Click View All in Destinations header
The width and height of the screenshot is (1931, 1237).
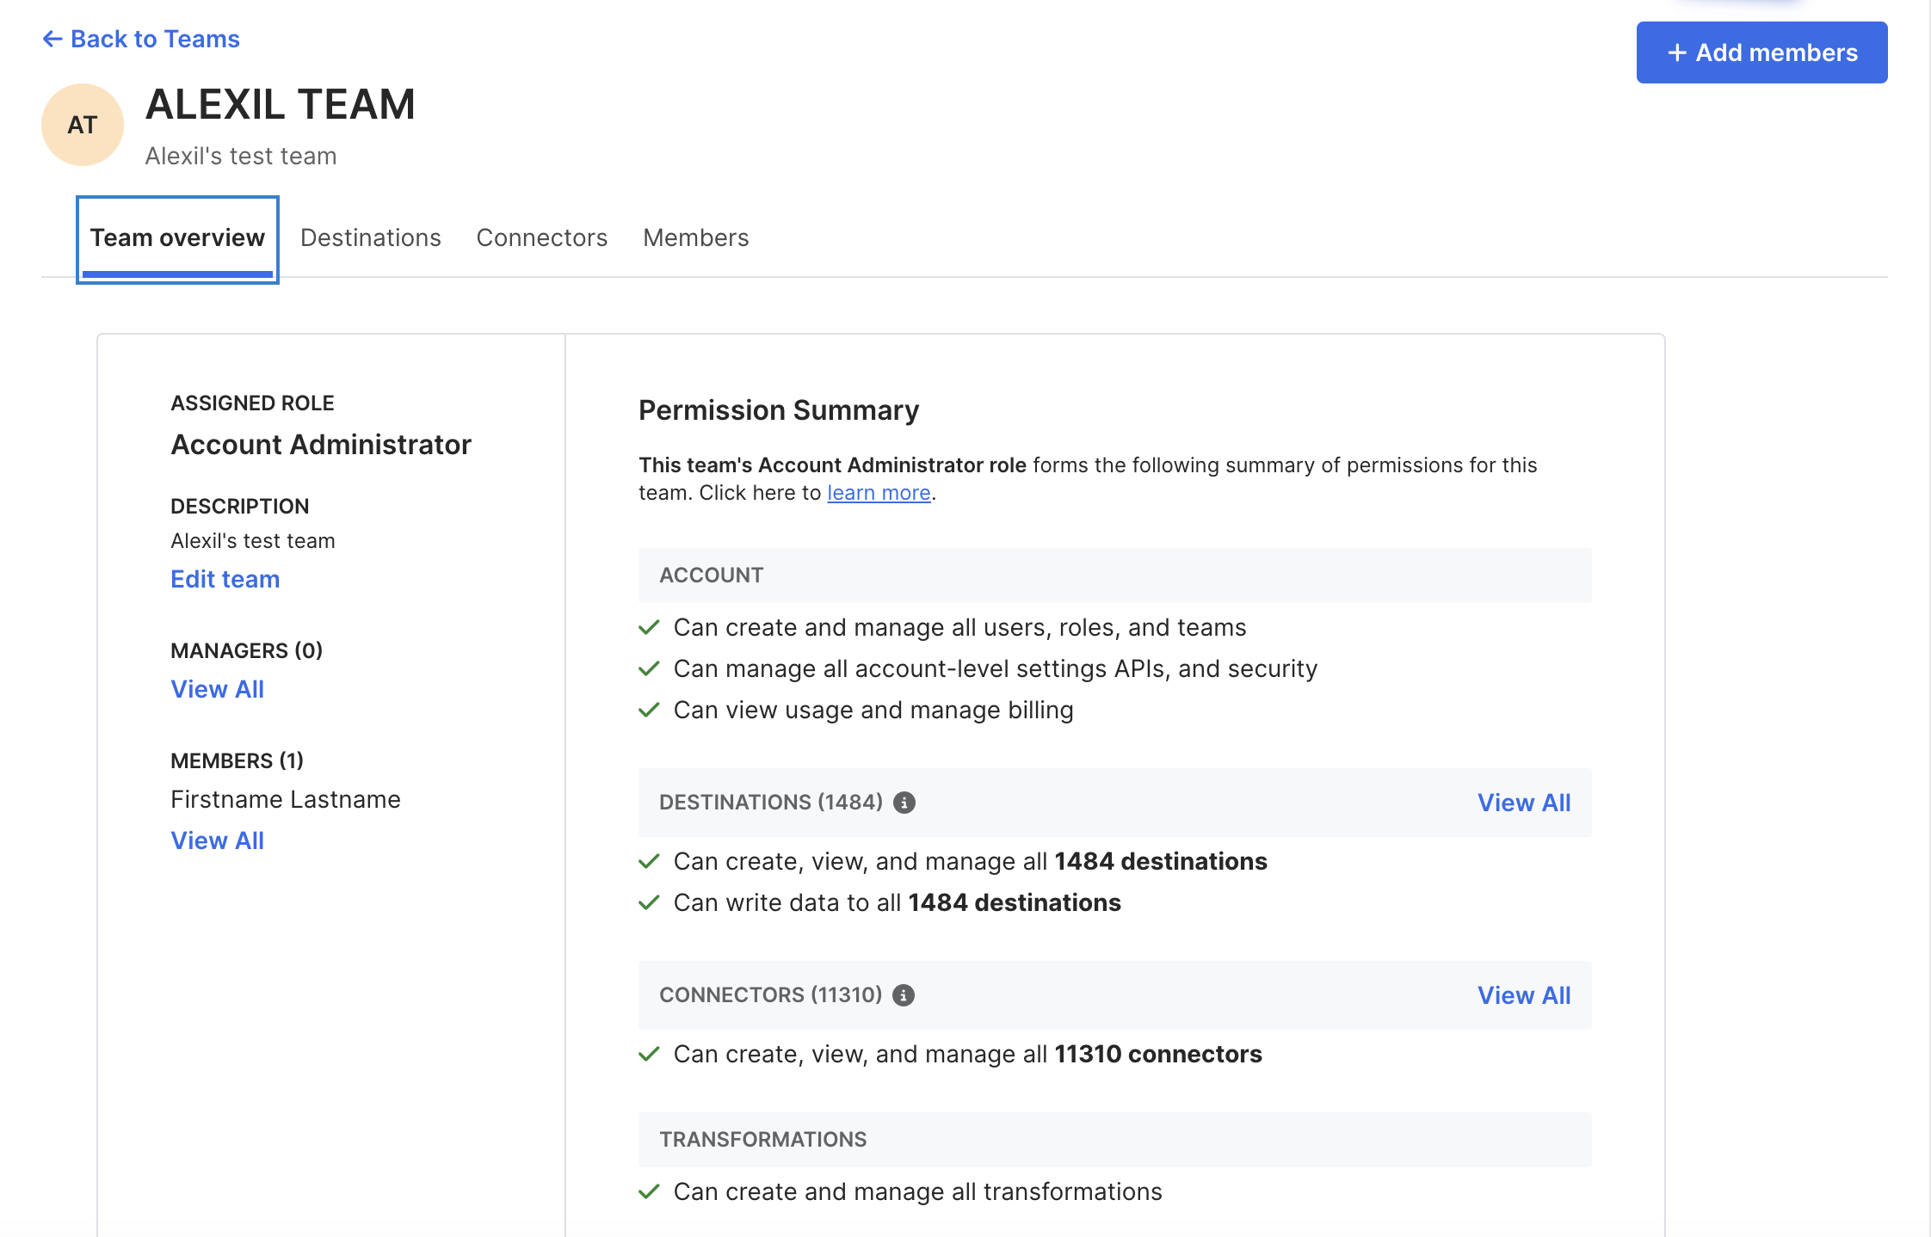1524,803
